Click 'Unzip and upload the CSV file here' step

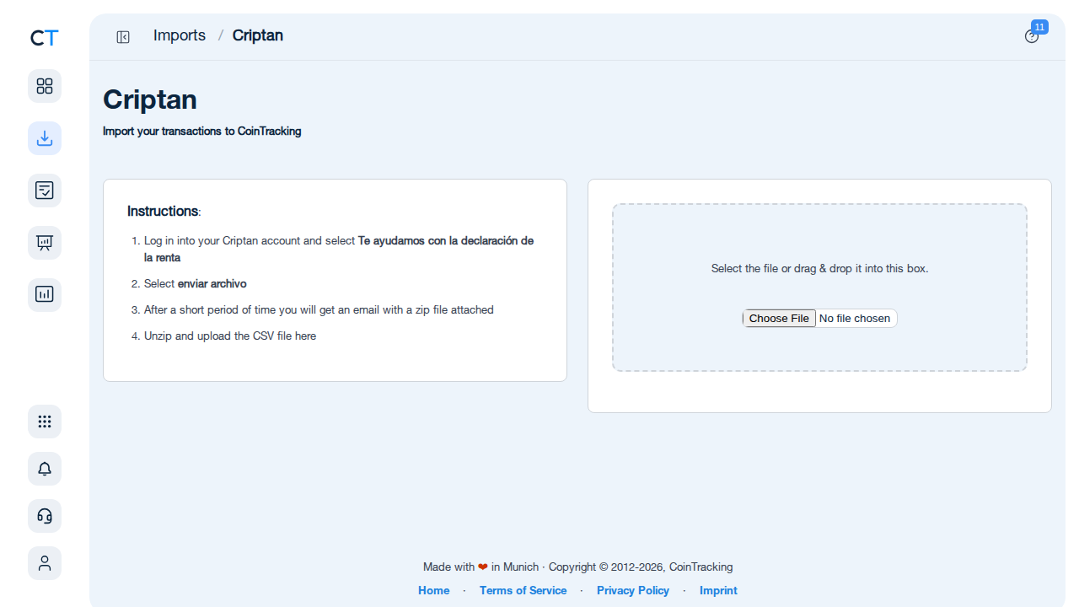point(230,336)
